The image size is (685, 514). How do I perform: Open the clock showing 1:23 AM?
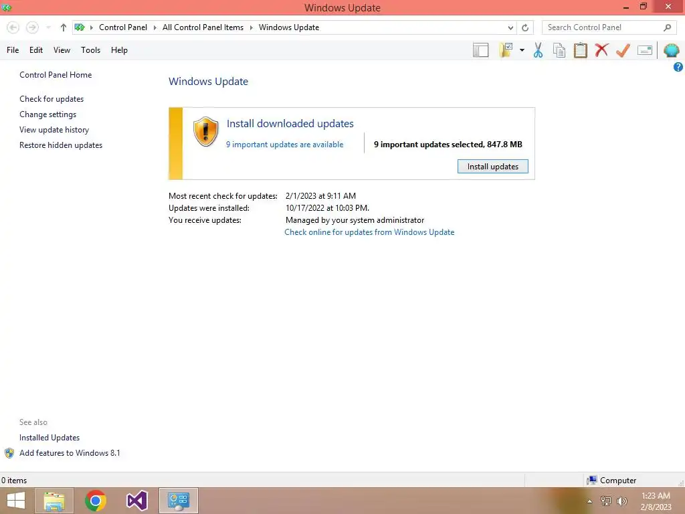tap(656, 501)
